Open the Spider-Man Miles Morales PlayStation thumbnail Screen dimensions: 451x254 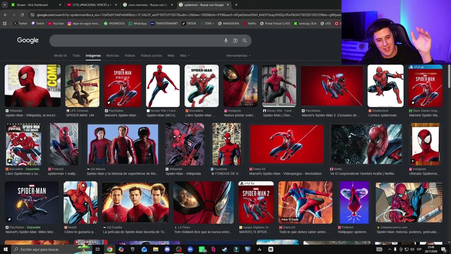pos(32,202)
